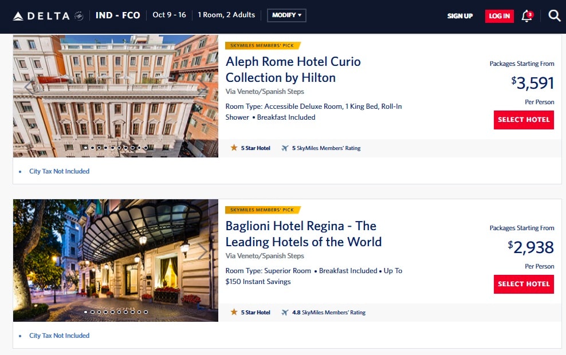Click the airplane rating icon for Baglioni Hotel
This screenshot has height=355, width=566.
click(x=285, y=313)
